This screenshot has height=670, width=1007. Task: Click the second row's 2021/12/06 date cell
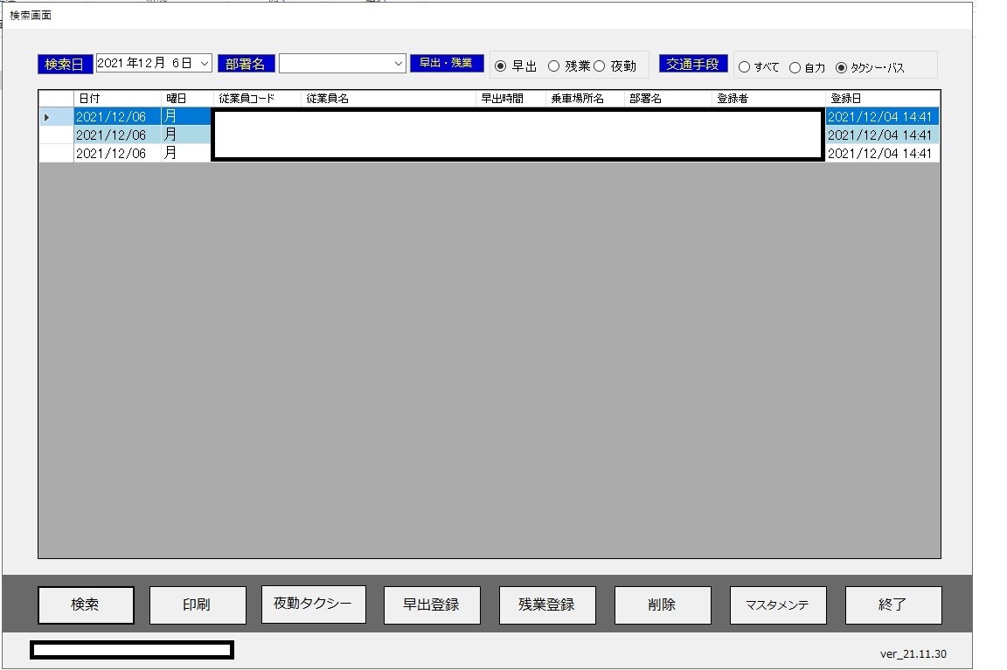(117, 135)
